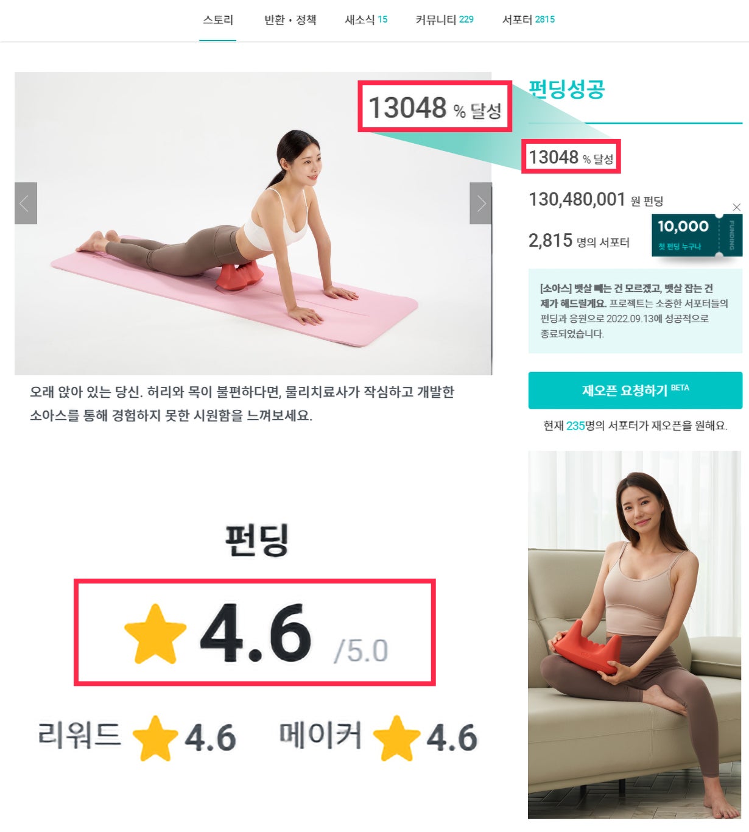Switch to the 스토리 tab
This screenshot has width=749, height=832.
pyautogui.click(x=217, y=20)
